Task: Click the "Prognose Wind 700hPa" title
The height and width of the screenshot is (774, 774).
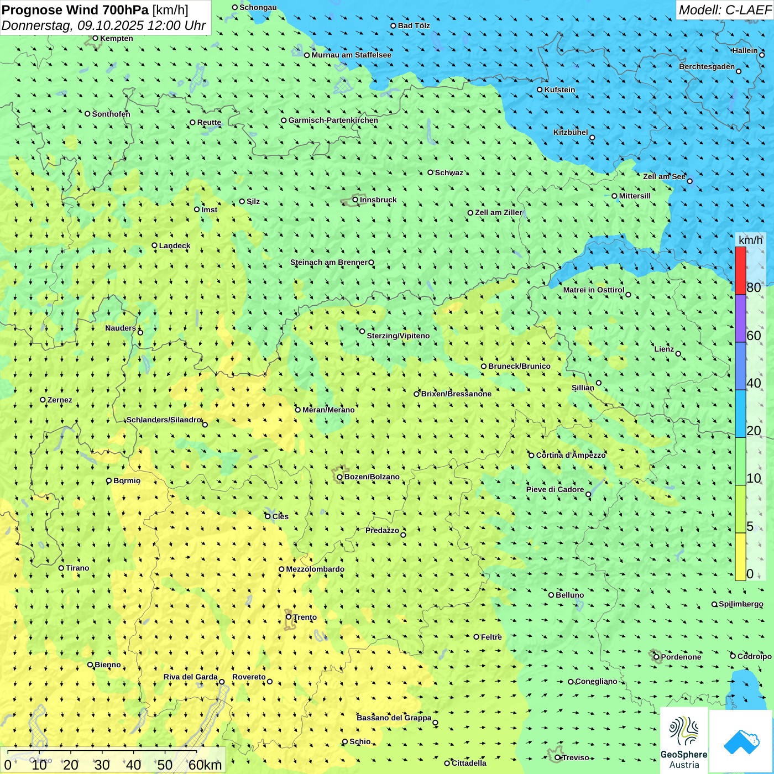Action: (75, 10)
